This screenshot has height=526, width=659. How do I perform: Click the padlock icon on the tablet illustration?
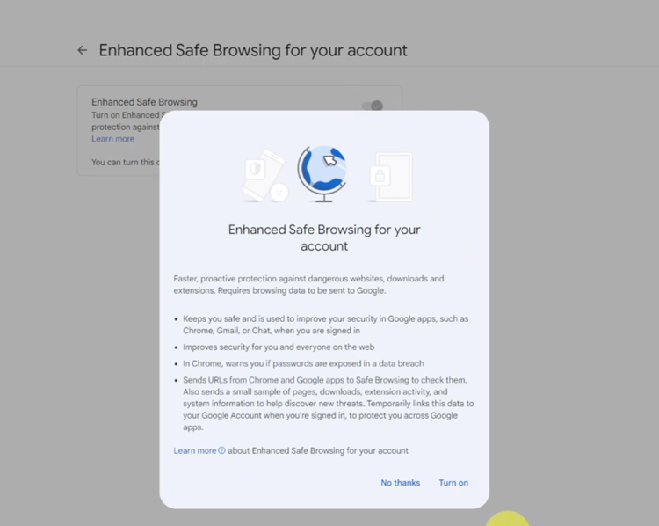pyautogui.click(x=380, y=175)
